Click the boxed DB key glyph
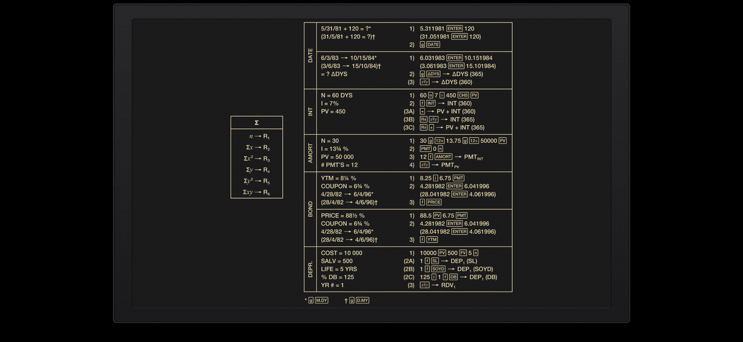Image resolution: width=743 pixels, height=342 pixels. point(453,277)
